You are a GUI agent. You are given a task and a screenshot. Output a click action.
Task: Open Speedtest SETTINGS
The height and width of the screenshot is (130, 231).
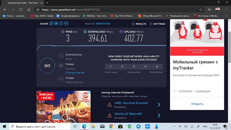pyautogui.click(x=157, y=24)
